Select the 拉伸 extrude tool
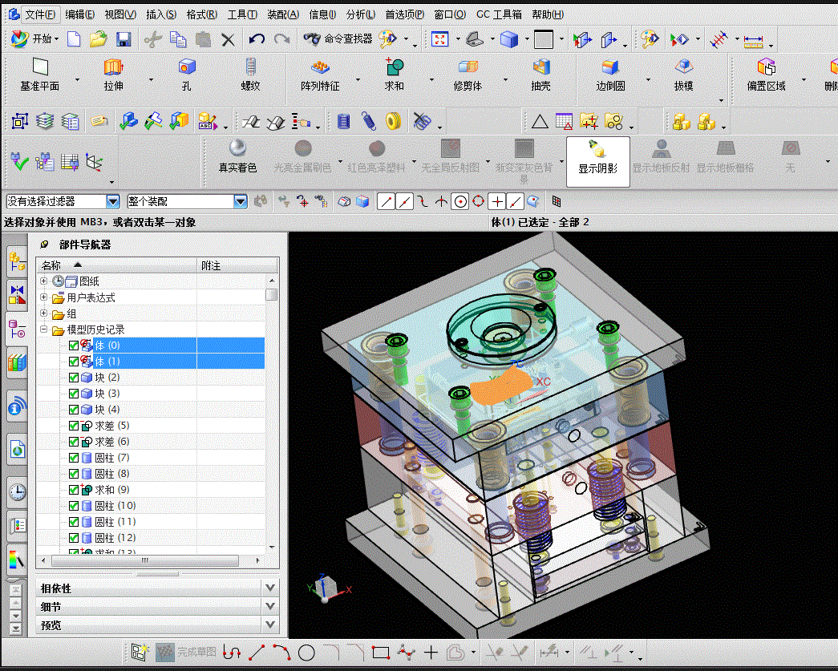 [x=113, y=75]
